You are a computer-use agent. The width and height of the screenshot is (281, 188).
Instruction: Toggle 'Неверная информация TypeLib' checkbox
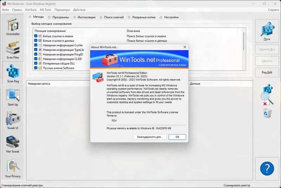pyautogui.click(x=36, y=50)
